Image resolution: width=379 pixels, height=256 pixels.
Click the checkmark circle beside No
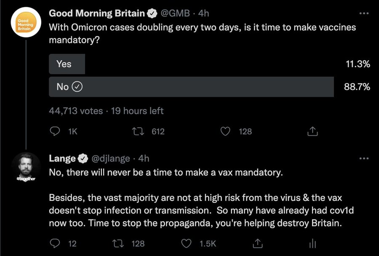pyautogui.click(x=77, y=87)
